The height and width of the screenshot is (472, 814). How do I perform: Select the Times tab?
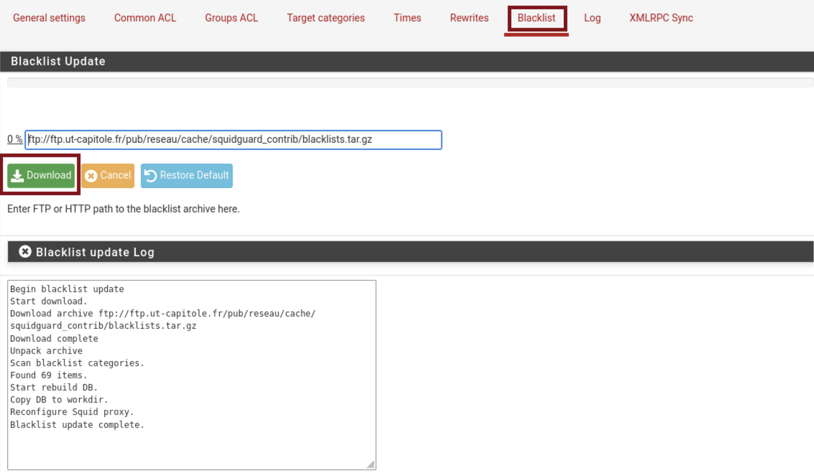pos(407,18)
